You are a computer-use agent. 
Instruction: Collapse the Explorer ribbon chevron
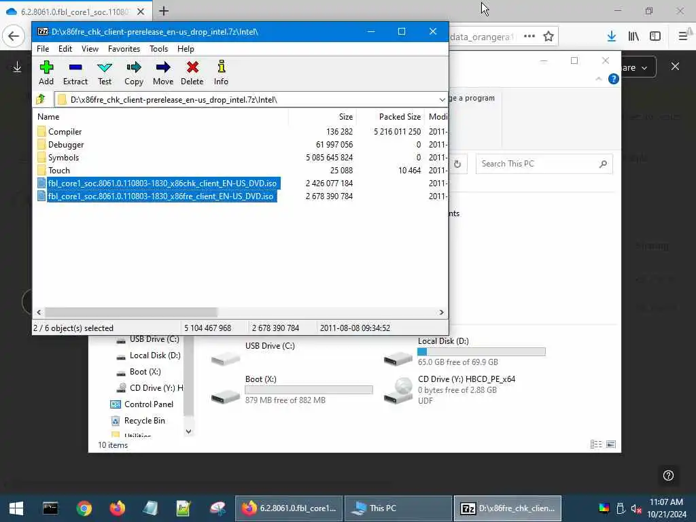(x=598, y=79)
